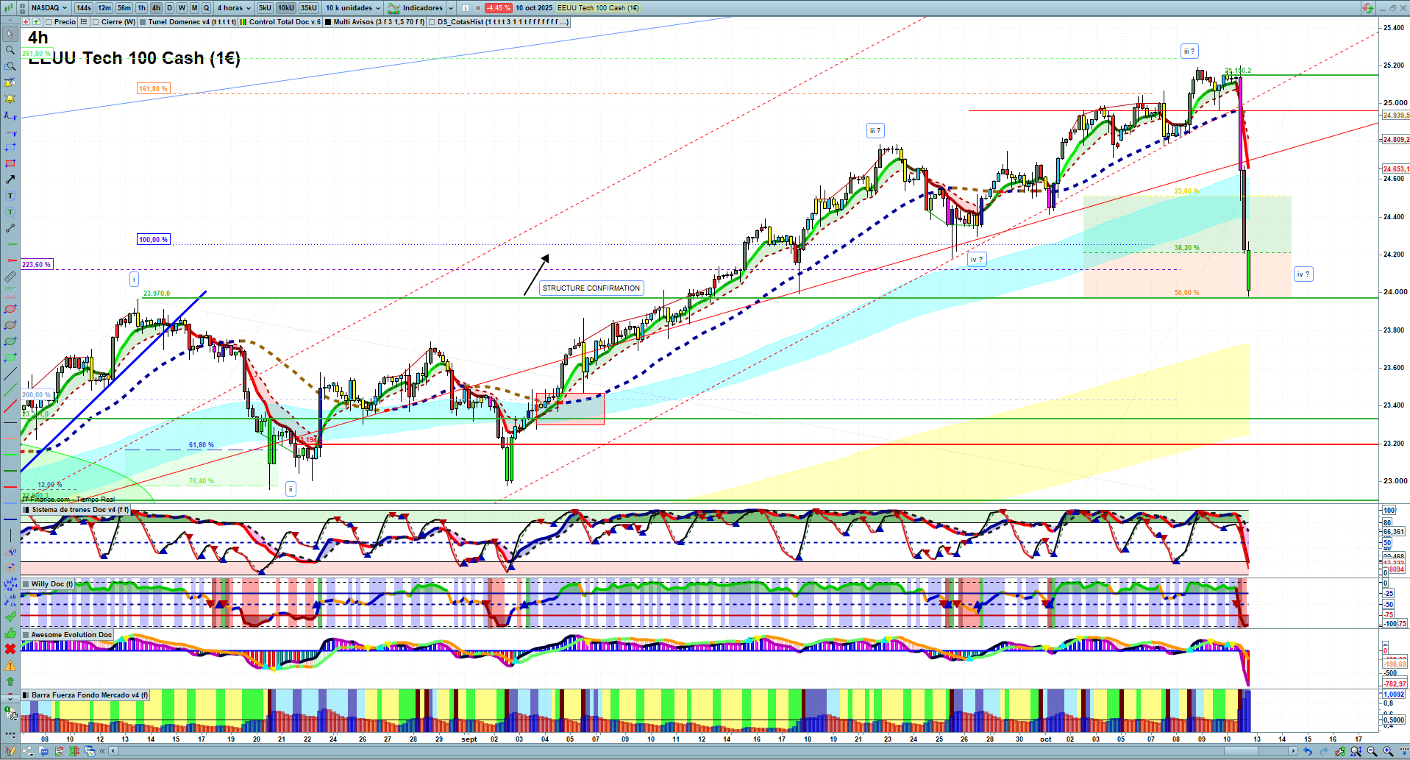This screenshot has height=760, width=1410.
Task: Select the two-point segment tool
Action: [x=10, y=228]
